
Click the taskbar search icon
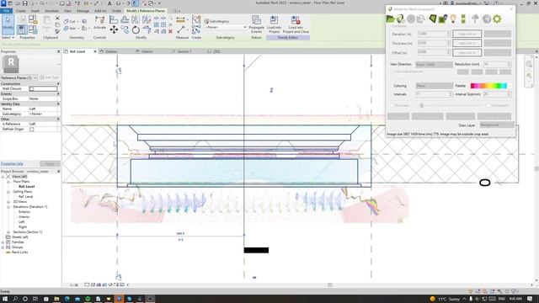click(x=15, y=299)
